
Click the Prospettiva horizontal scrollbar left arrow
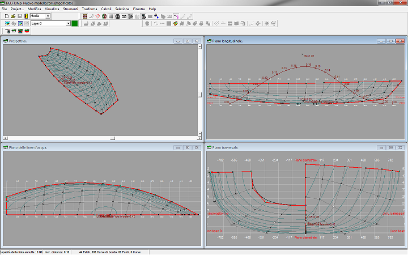coord(6,138)
